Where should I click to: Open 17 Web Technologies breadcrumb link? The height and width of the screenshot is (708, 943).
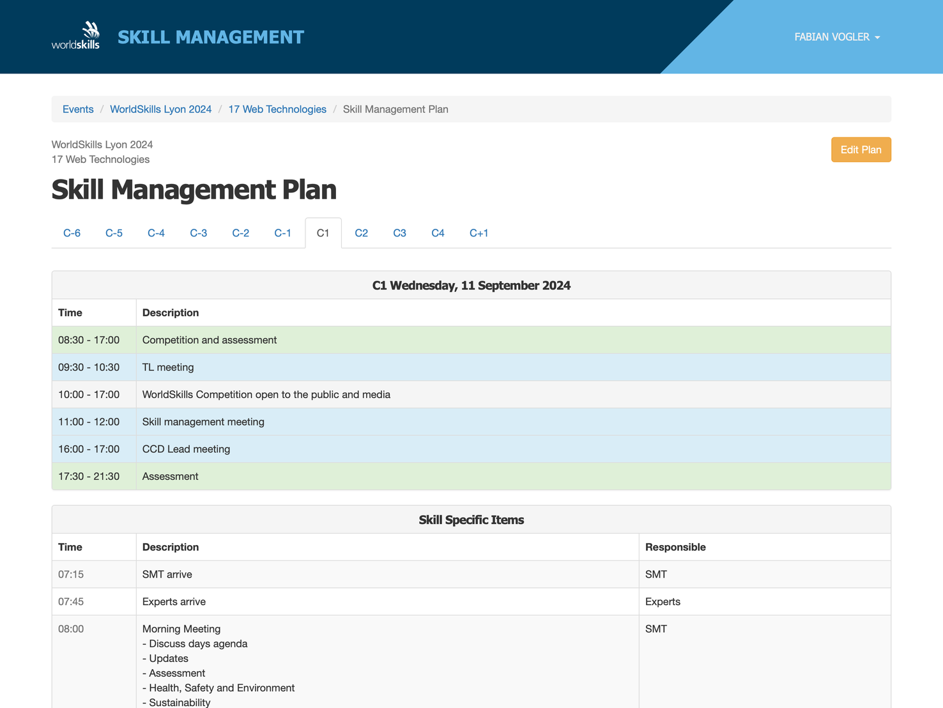point(277,109)
